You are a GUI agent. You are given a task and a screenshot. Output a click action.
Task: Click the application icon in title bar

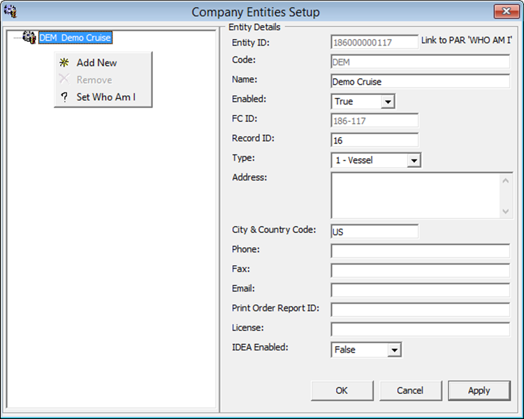tap(10, 11)
